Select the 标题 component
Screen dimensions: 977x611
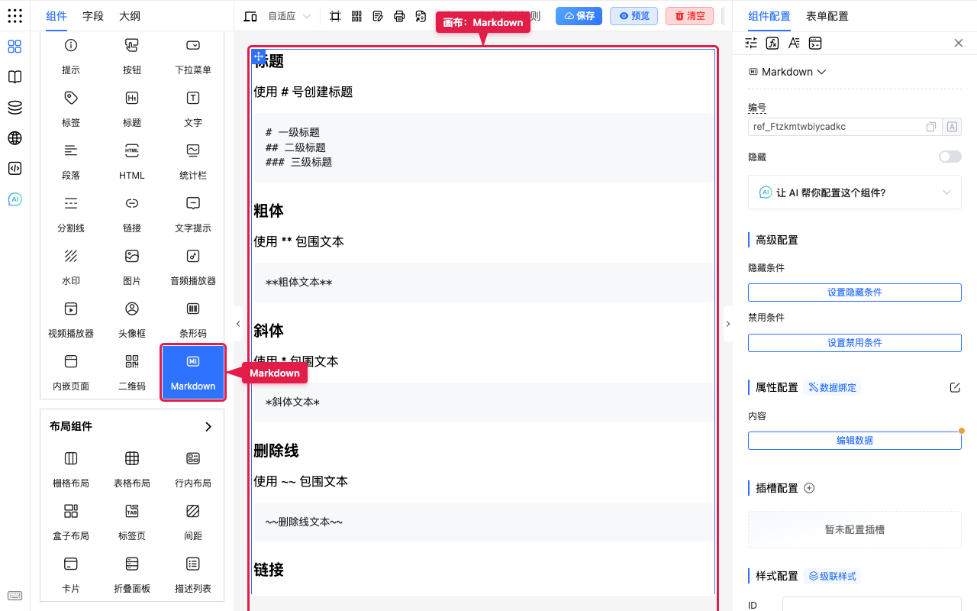point(132,108)
